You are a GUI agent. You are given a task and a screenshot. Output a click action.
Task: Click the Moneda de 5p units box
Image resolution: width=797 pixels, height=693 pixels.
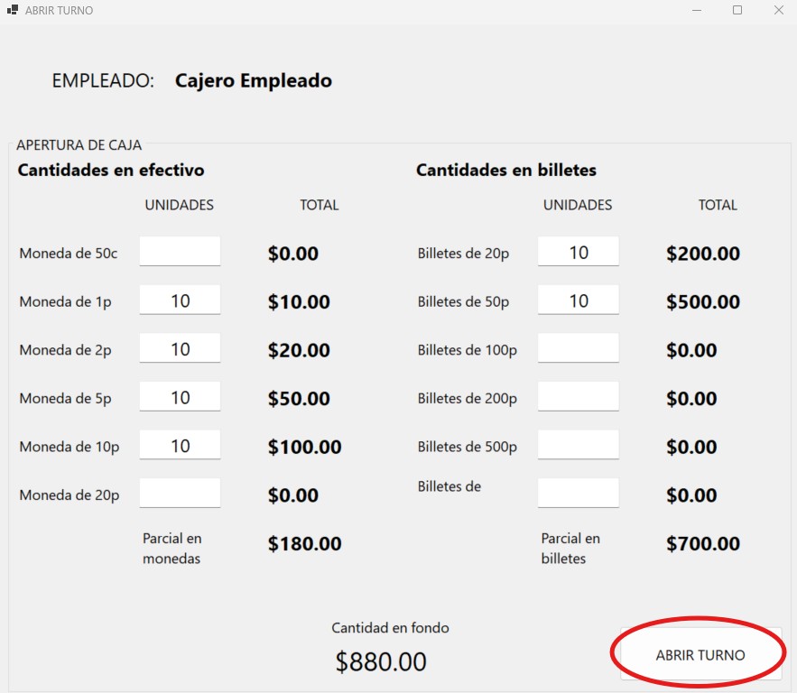click(x=180, y=397)
